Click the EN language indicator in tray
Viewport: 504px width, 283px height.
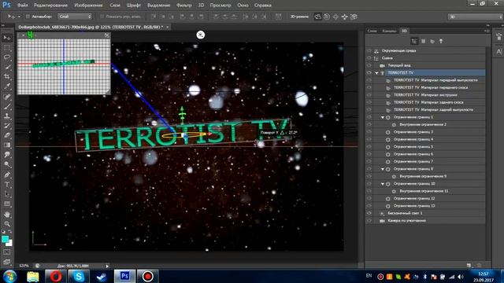pos(369,276)
